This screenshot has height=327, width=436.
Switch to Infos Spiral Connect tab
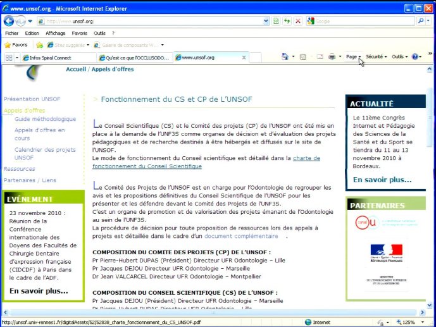click(58, 58)
